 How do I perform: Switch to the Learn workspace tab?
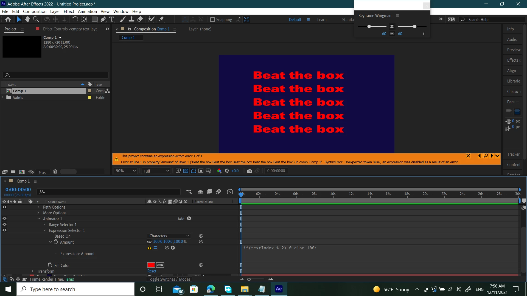[322, 20]
